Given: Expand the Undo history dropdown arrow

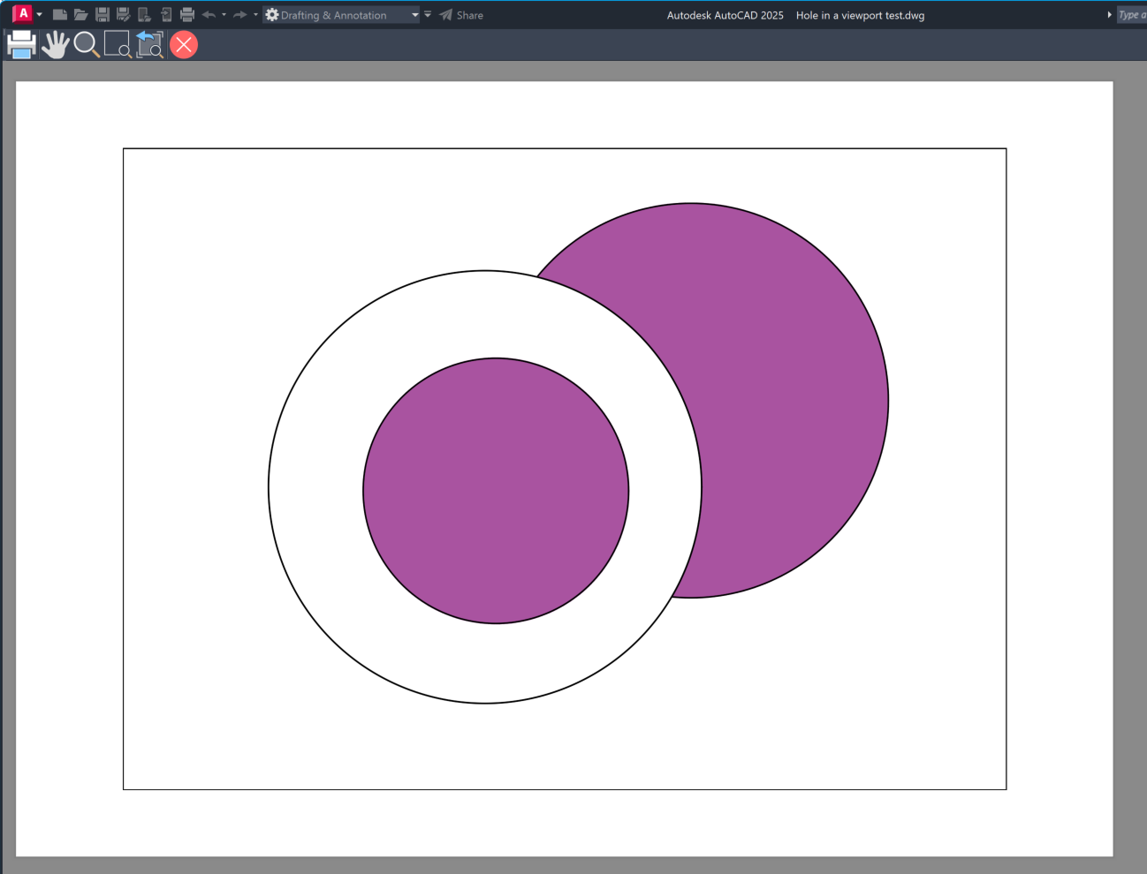Looking at the screenshot, I should click(223, 14).
